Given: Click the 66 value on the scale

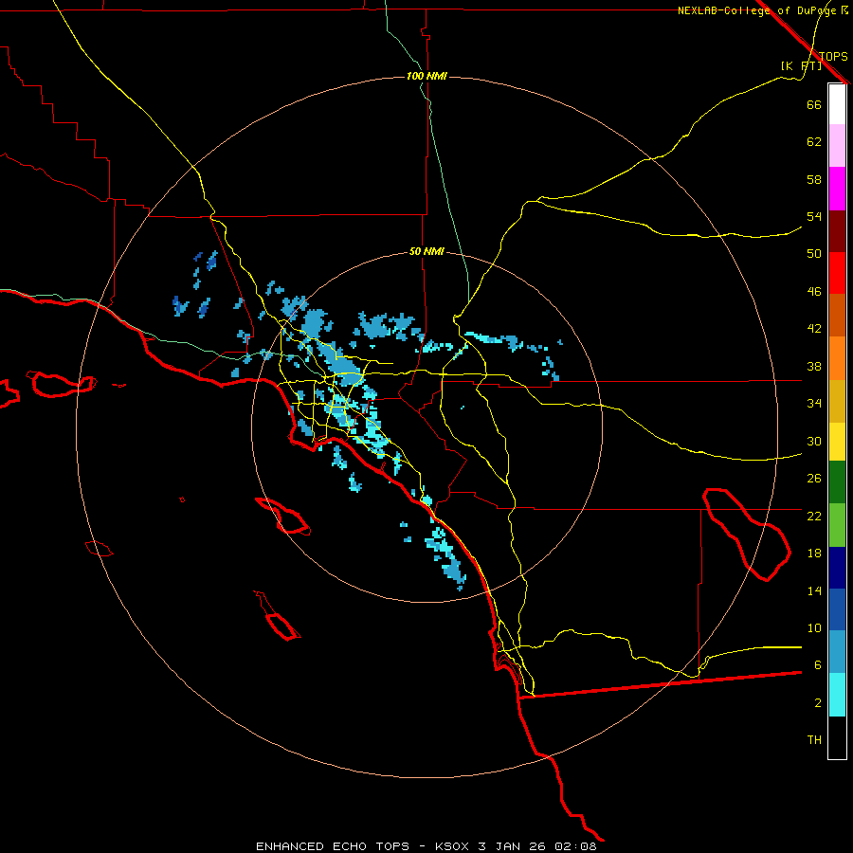Looking at the screenshot, I should pos(814,104).
